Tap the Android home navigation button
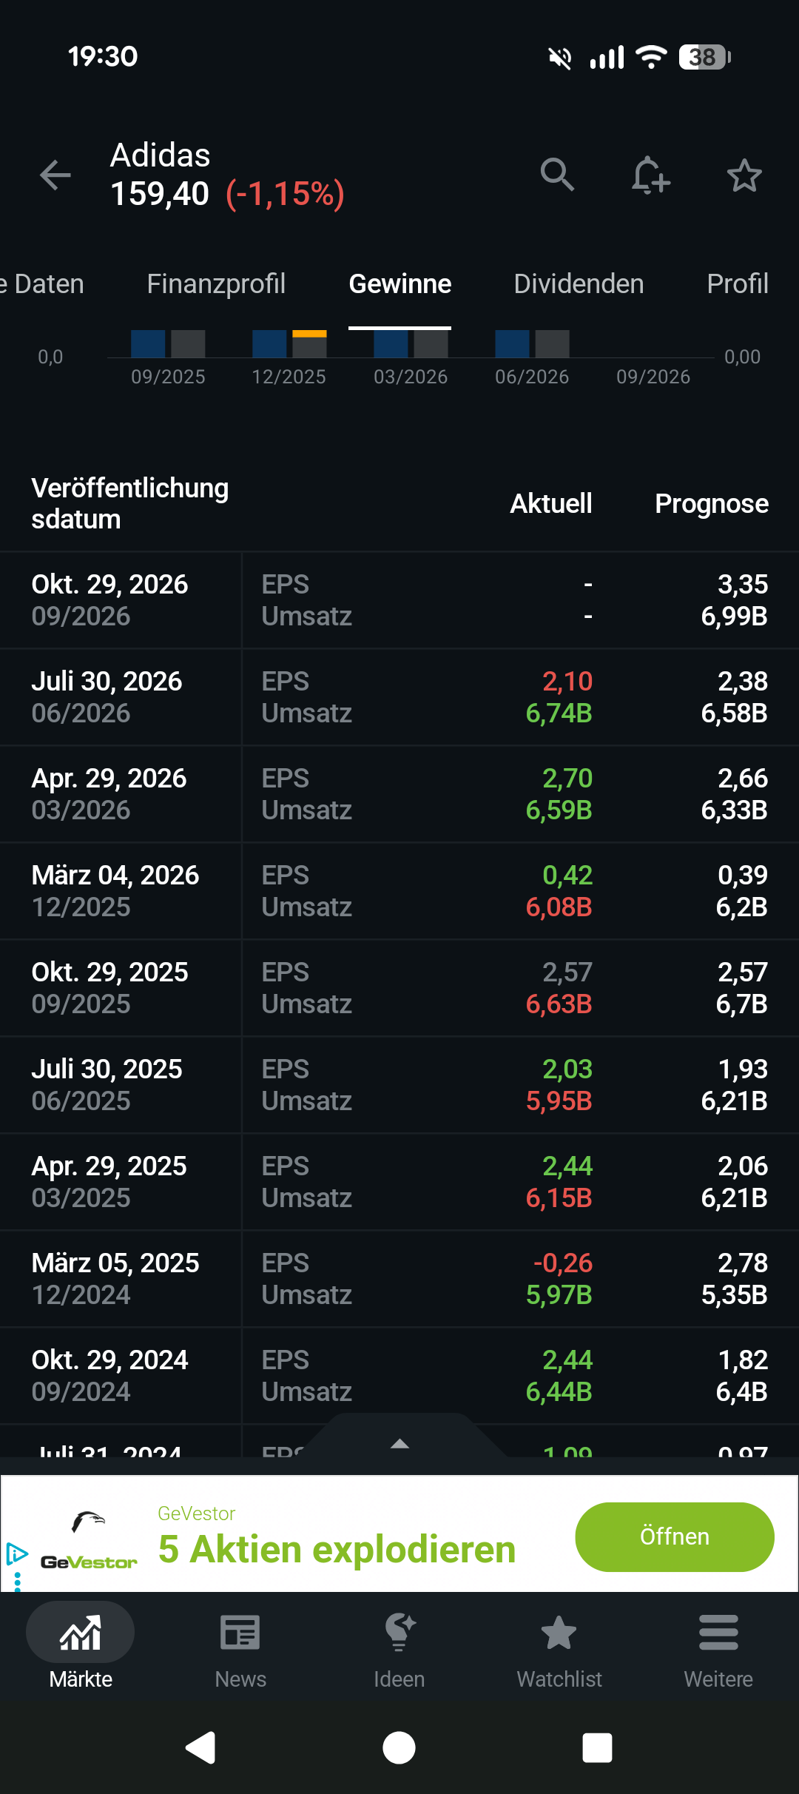The height and width of the screenshot is (1794, 799). pyautogui.click(x=399, y=1748)
